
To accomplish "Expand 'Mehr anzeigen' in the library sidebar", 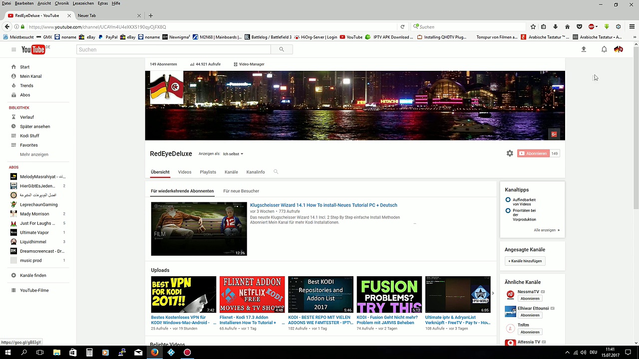I will (34, 155).
